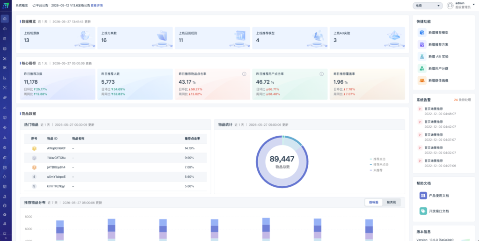This screenshot has width=479, height=241.
Task: Click the 1.96 % 昨日推荐覆盖率 value
Action: [340, 82]
